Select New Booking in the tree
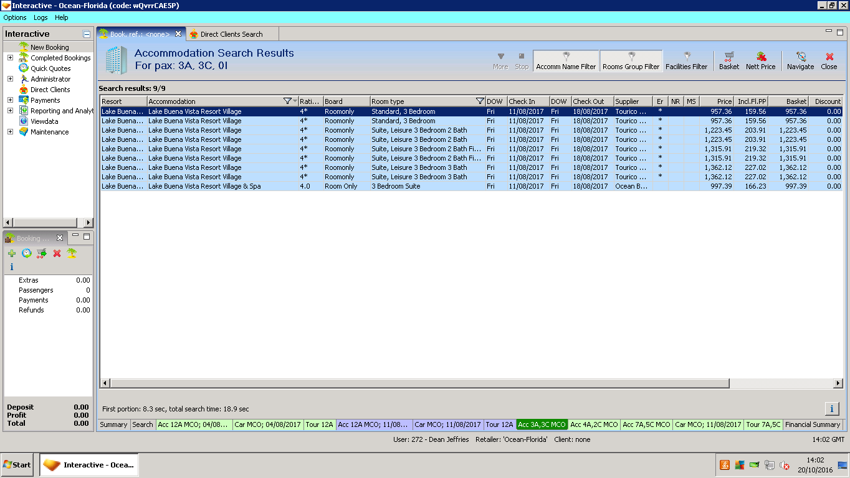 [50, 47]
